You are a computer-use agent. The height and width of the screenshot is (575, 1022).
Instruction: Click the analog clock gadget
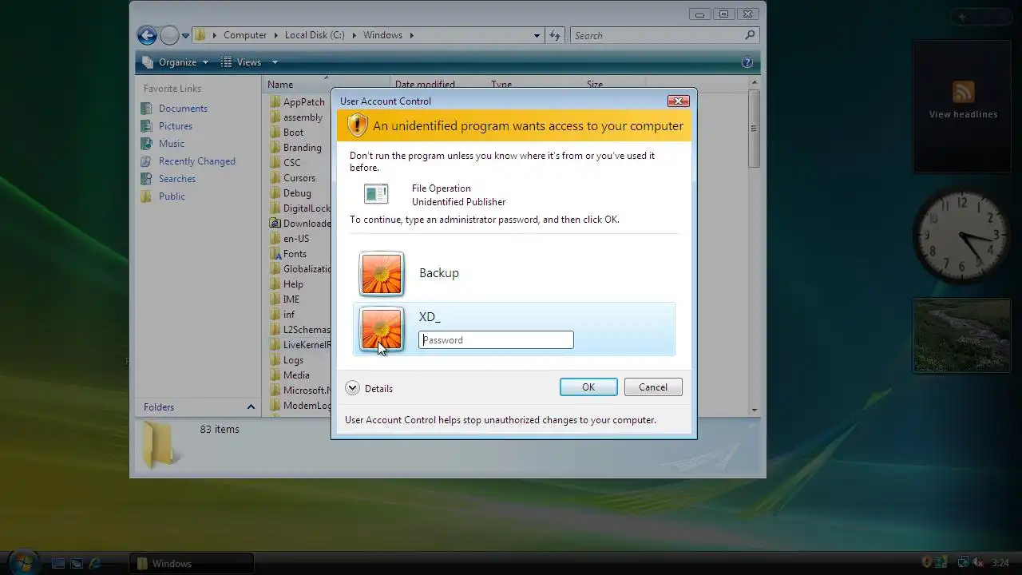tap(961, 236)
